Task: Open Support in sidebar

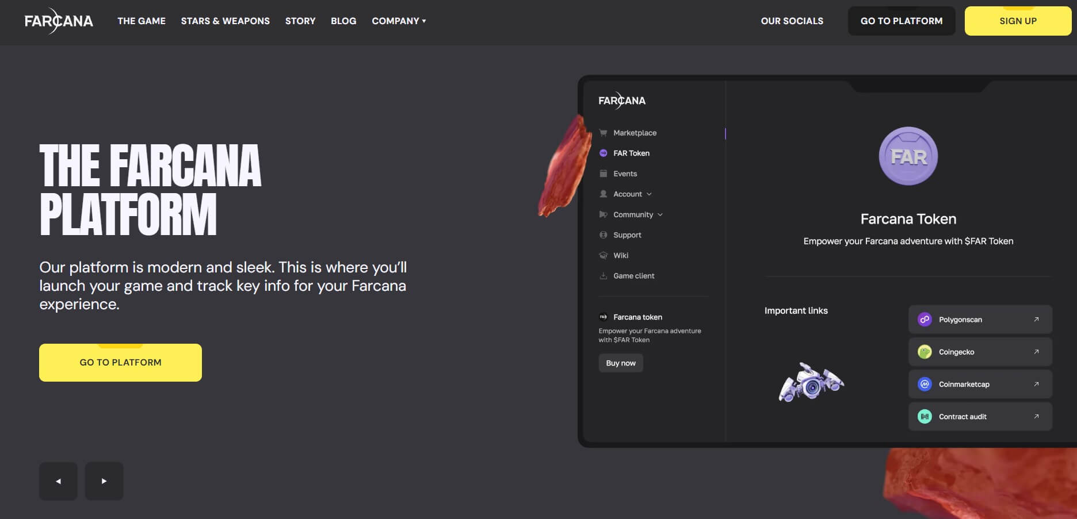Action: pos(627,235)
